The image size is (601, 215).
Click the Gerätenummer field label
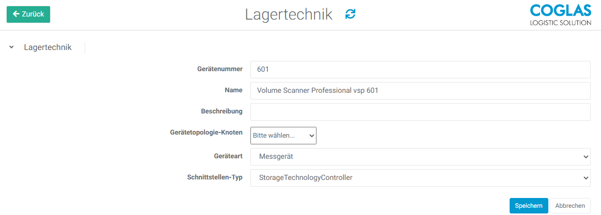[x=219, y=69]
